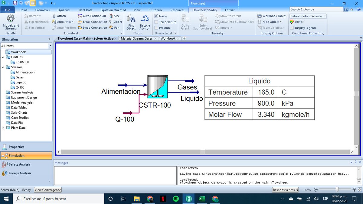The width and height of the screenshot is (363, 204).
Task: Choose Break Connection tool
Action: click(92, 22)
